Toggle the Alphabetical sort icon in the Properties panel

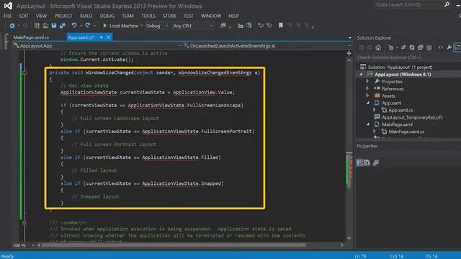[x=367, y=163]
